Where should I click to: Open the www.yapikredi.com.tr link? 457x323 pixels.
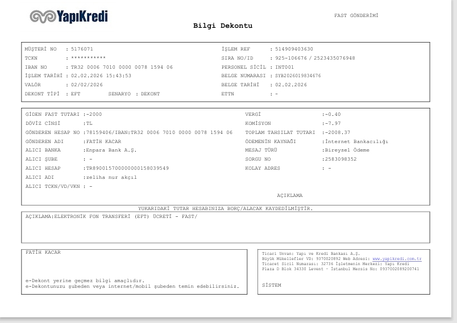[x=397, y=259]
